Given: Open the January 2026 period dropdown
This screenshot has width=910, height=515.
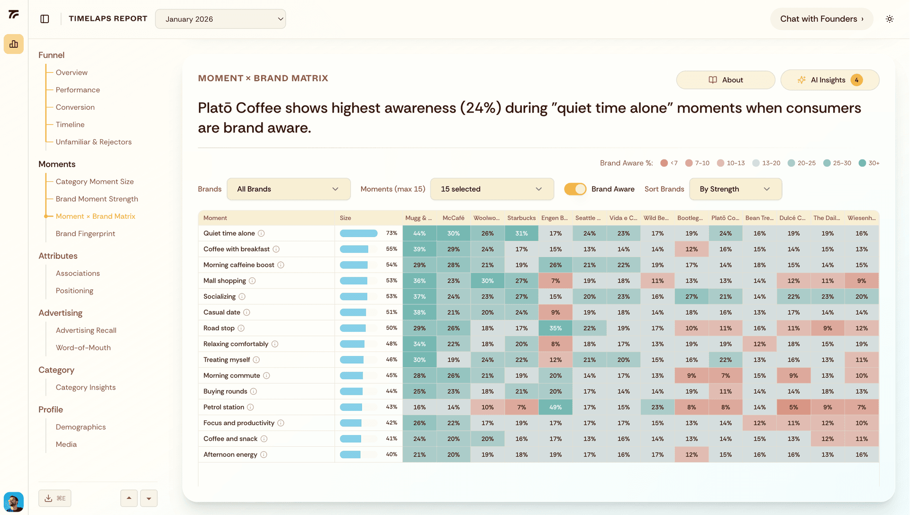Looking at the screenshot, I should 220,19.
